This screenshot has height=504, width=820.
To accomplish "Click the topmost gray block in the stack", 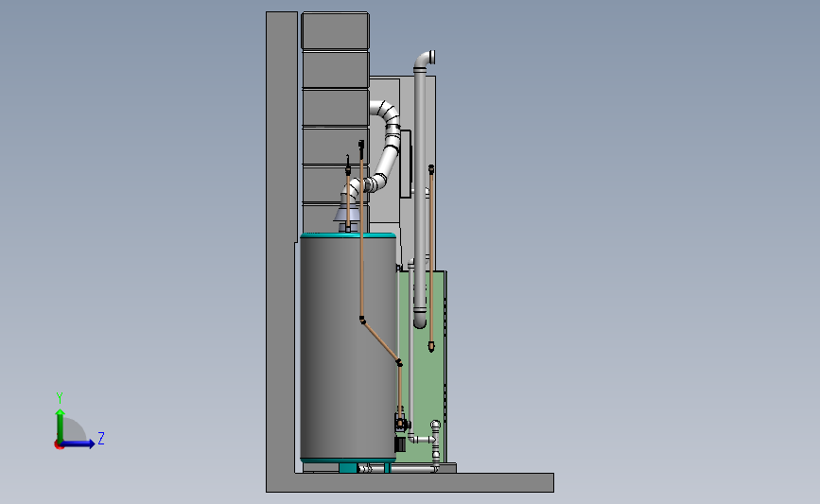I will [x=335, y=31].
